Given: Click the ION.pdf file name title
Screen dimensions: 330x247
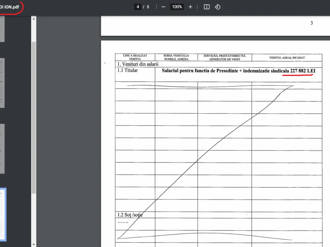Looking at the screenshot, I should 10,7.
